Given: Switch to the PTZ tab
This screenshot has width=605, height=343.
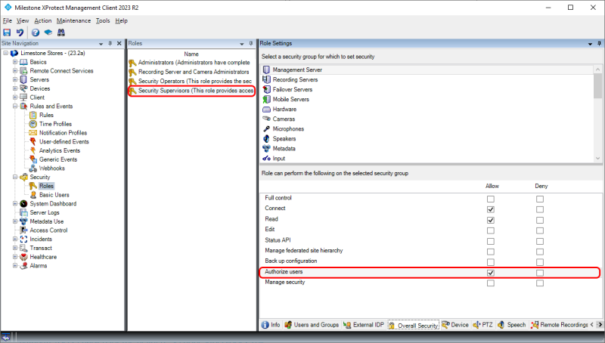Looking at the screenshot, I should coord(482,325).
